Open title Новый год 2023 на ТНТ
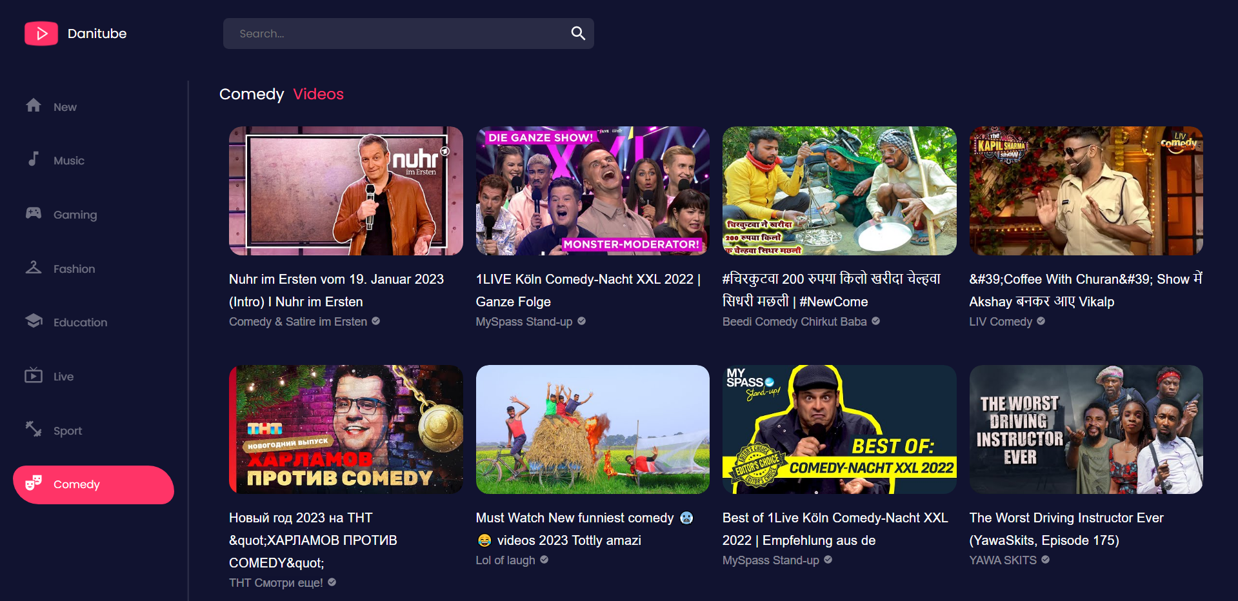 pos(313,540)
